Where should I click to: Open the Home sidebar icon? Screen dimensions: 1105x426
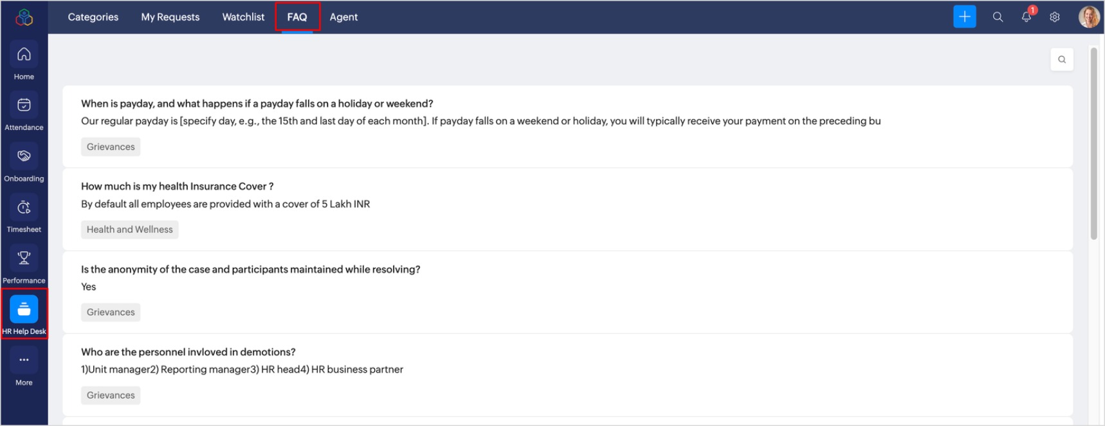24,55
